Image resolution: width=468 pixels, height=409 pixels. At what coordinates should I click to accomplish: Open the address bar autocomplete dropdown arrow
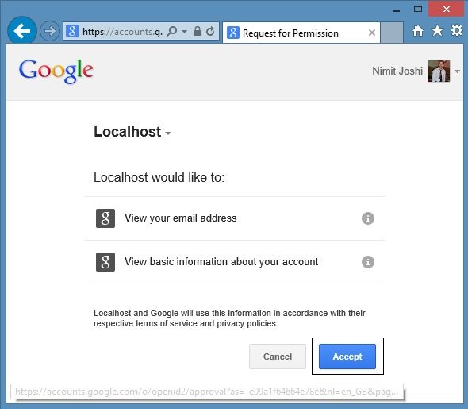click(185, 31)
